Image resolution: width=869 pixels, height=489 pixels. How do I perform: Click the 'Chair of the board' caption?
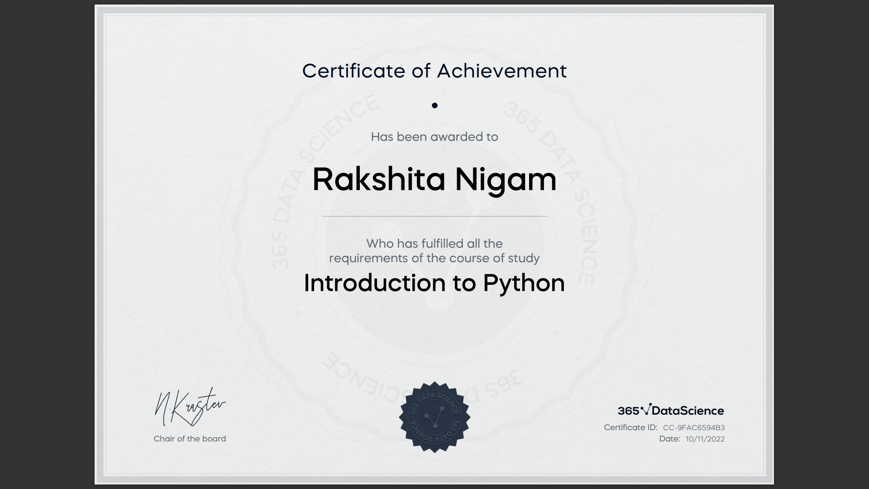coord(190,439)
